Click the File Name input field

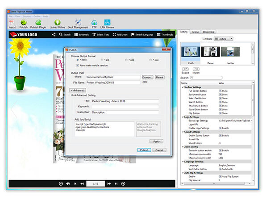point(113,82)
